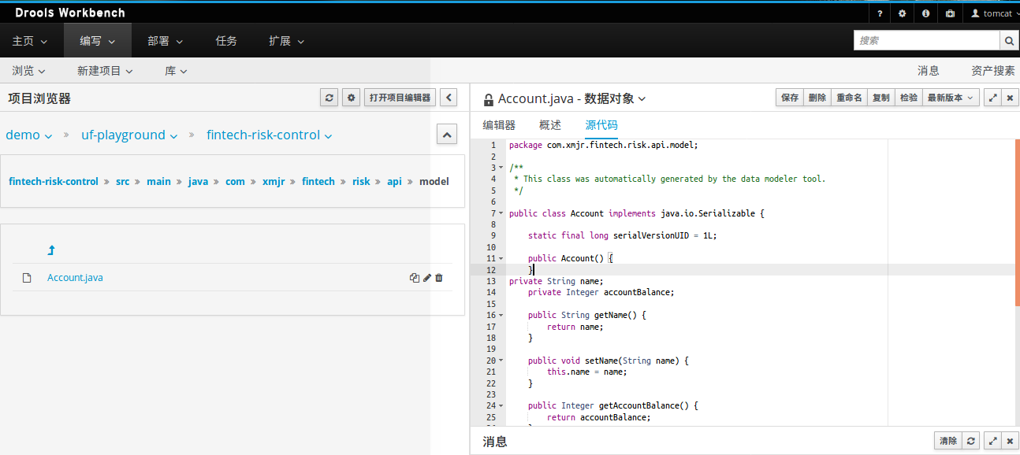Click the 删除 button in editor toolbar
The height and width of the screenshot is (455, 1020).
pos(817,98)
